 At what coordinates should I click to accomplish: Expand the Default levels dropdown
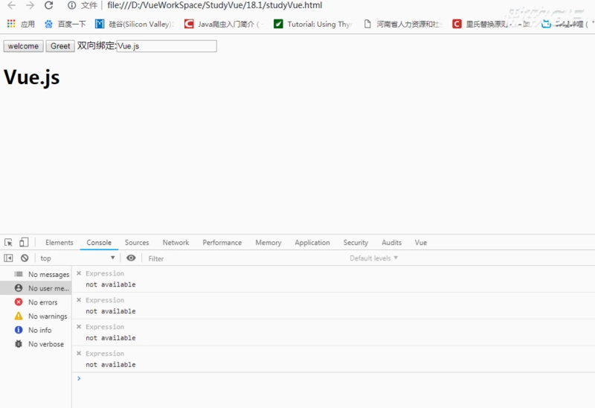(374, 258)
